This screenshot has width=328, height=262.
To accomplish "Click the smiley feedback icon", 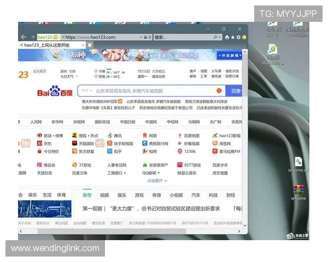I will [244, 38].
